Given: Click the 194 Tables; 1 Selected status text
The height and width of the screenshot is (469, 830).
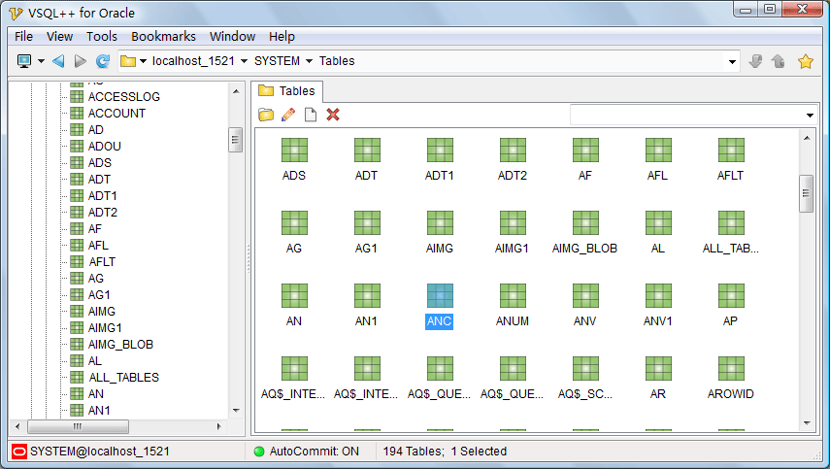Looking at the screenshot, I should [x=445, y=452].
